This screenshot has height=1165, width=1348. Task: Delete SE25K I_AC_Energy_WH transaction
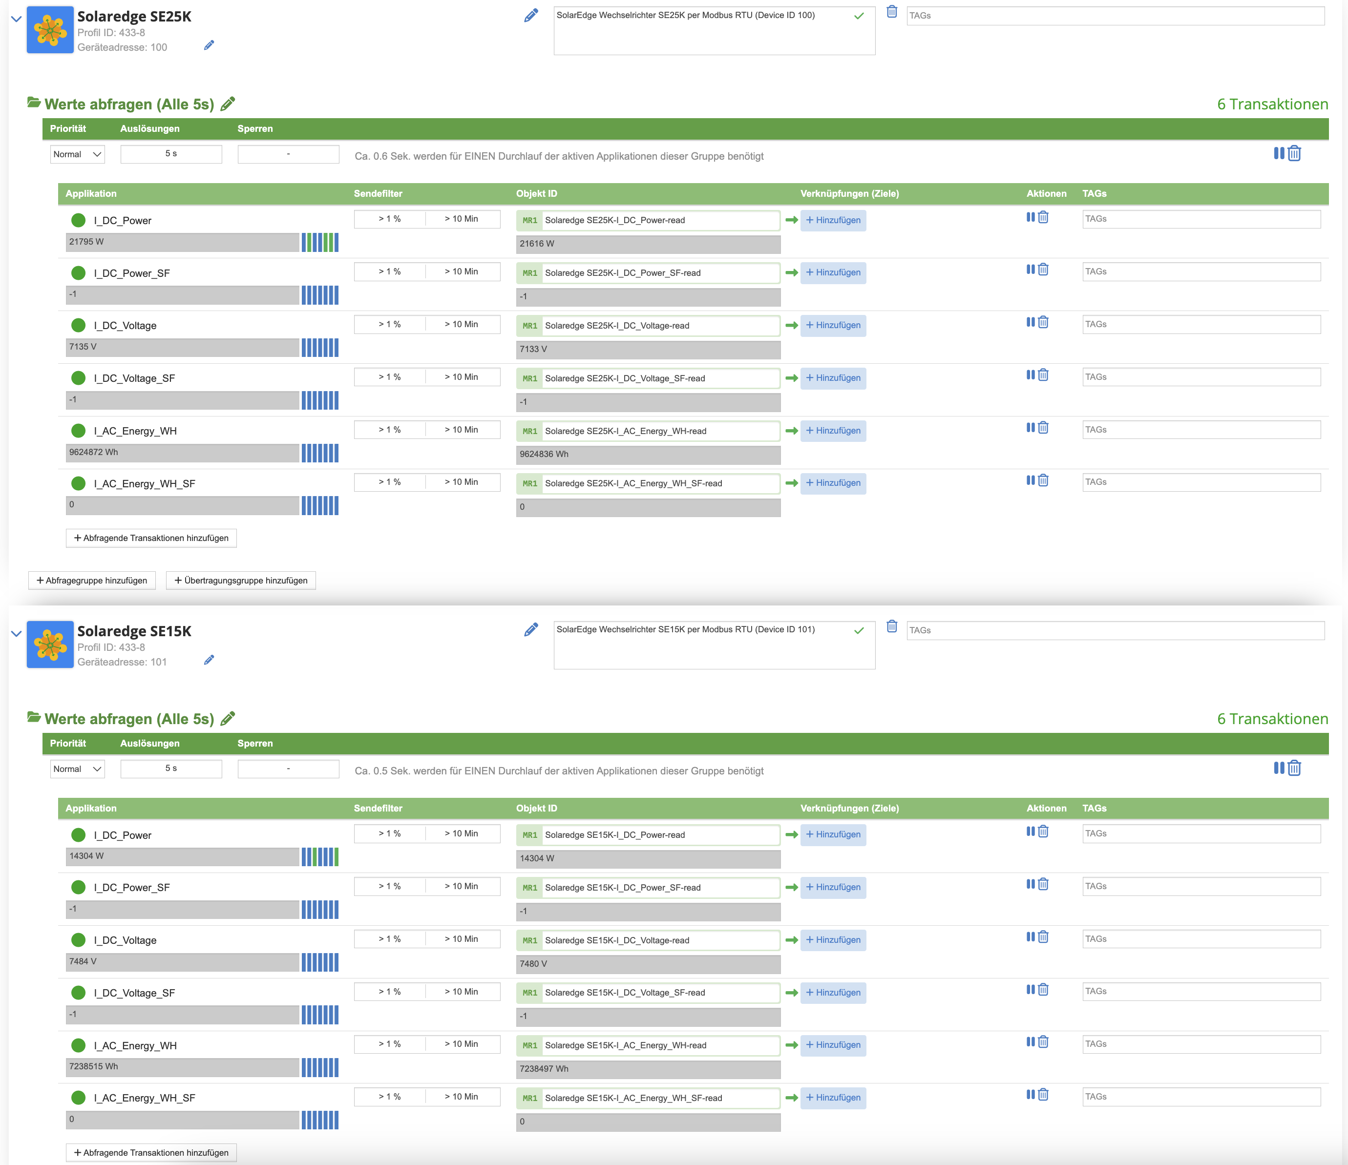coord(1044,427)
